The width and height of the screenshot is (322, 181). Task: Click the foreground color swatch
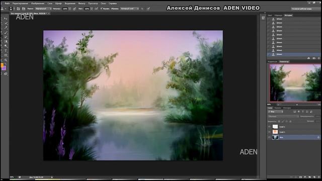click(x=2, y=65)
